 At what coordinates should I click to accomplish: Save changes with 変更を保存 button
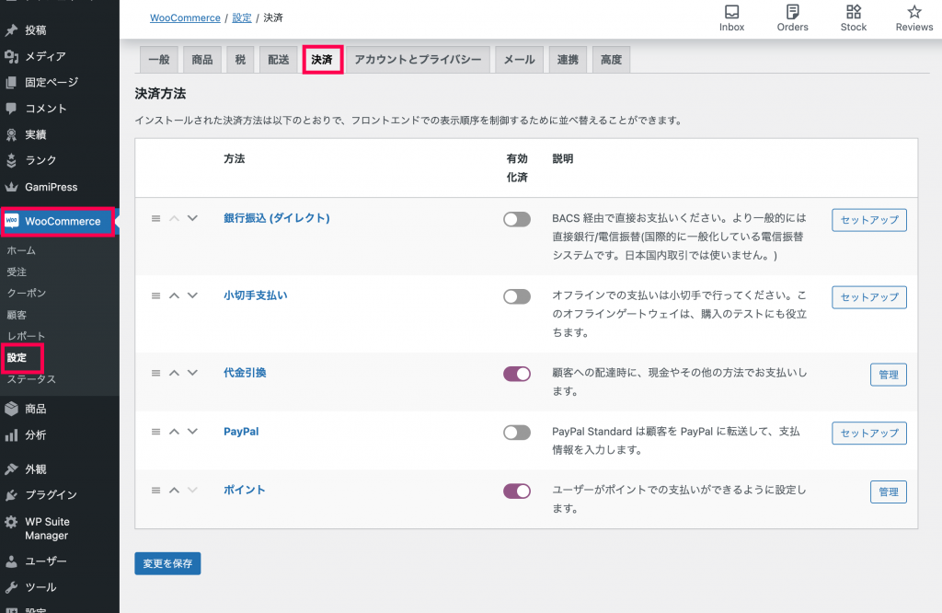click(x=167, y=563)
